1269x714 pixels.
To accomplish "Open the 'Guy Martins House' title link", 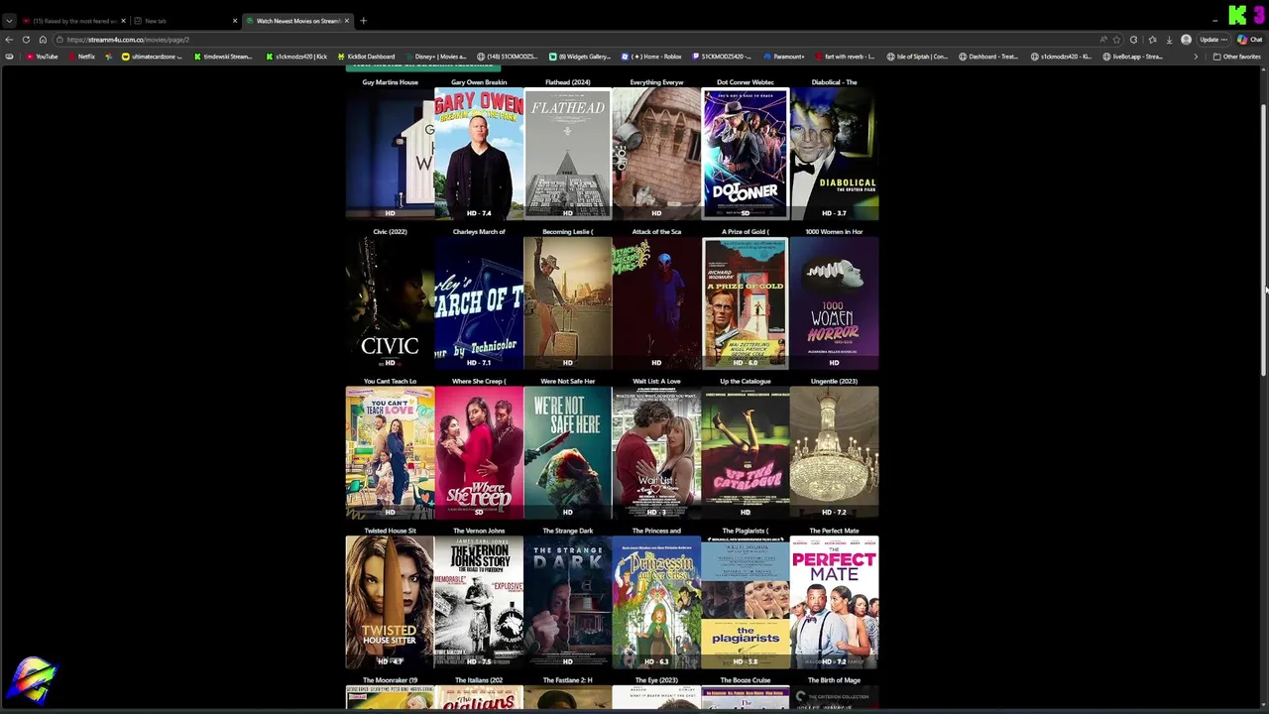I will click(390, 82).
